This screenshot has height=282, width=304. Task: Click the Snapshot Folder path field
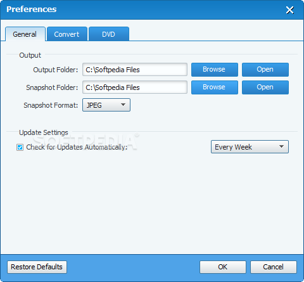click(x=135, y=87)
